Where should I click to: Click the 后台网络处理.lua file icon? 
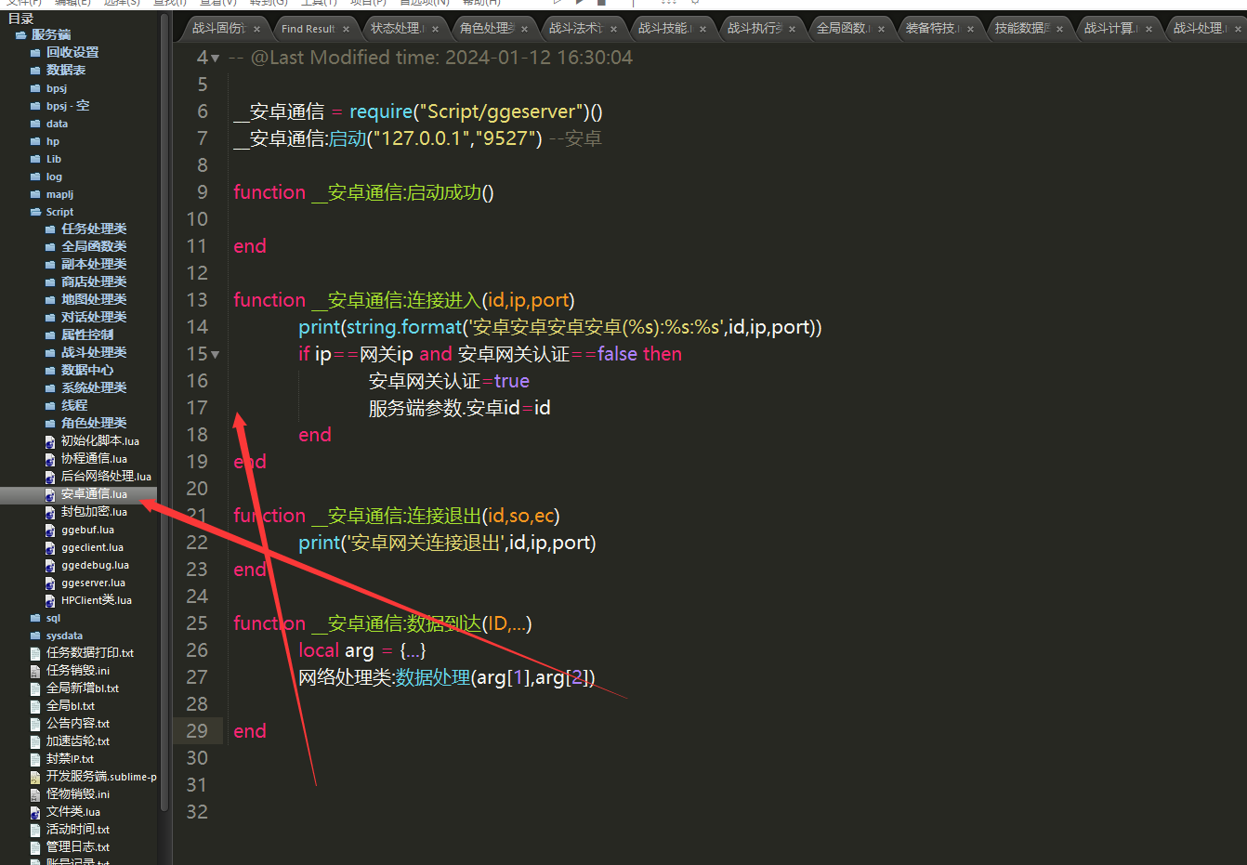tap(50, 477)
